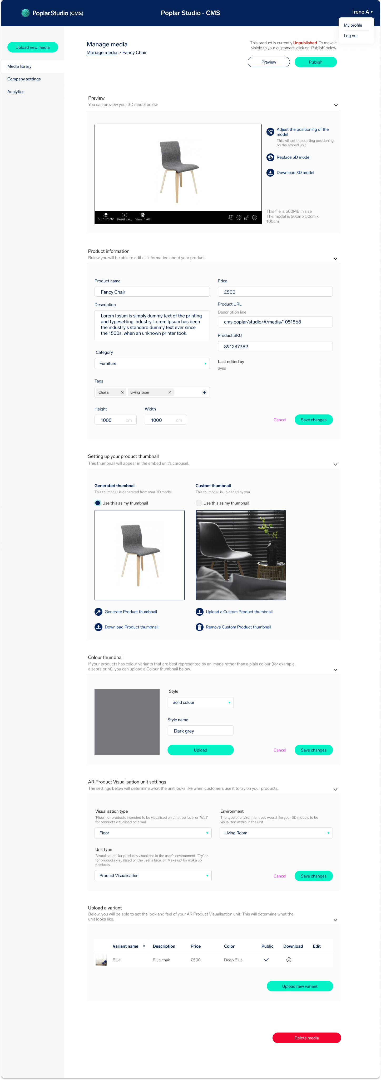
Task: Save changes in AR Visualisation settings
Action: (x=314, y=876)
